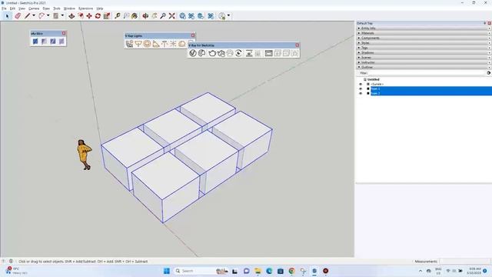This screenshot has height=277, width=492.
Task: Select the <Sumele> row in Outliner
Action: point(377,84)
